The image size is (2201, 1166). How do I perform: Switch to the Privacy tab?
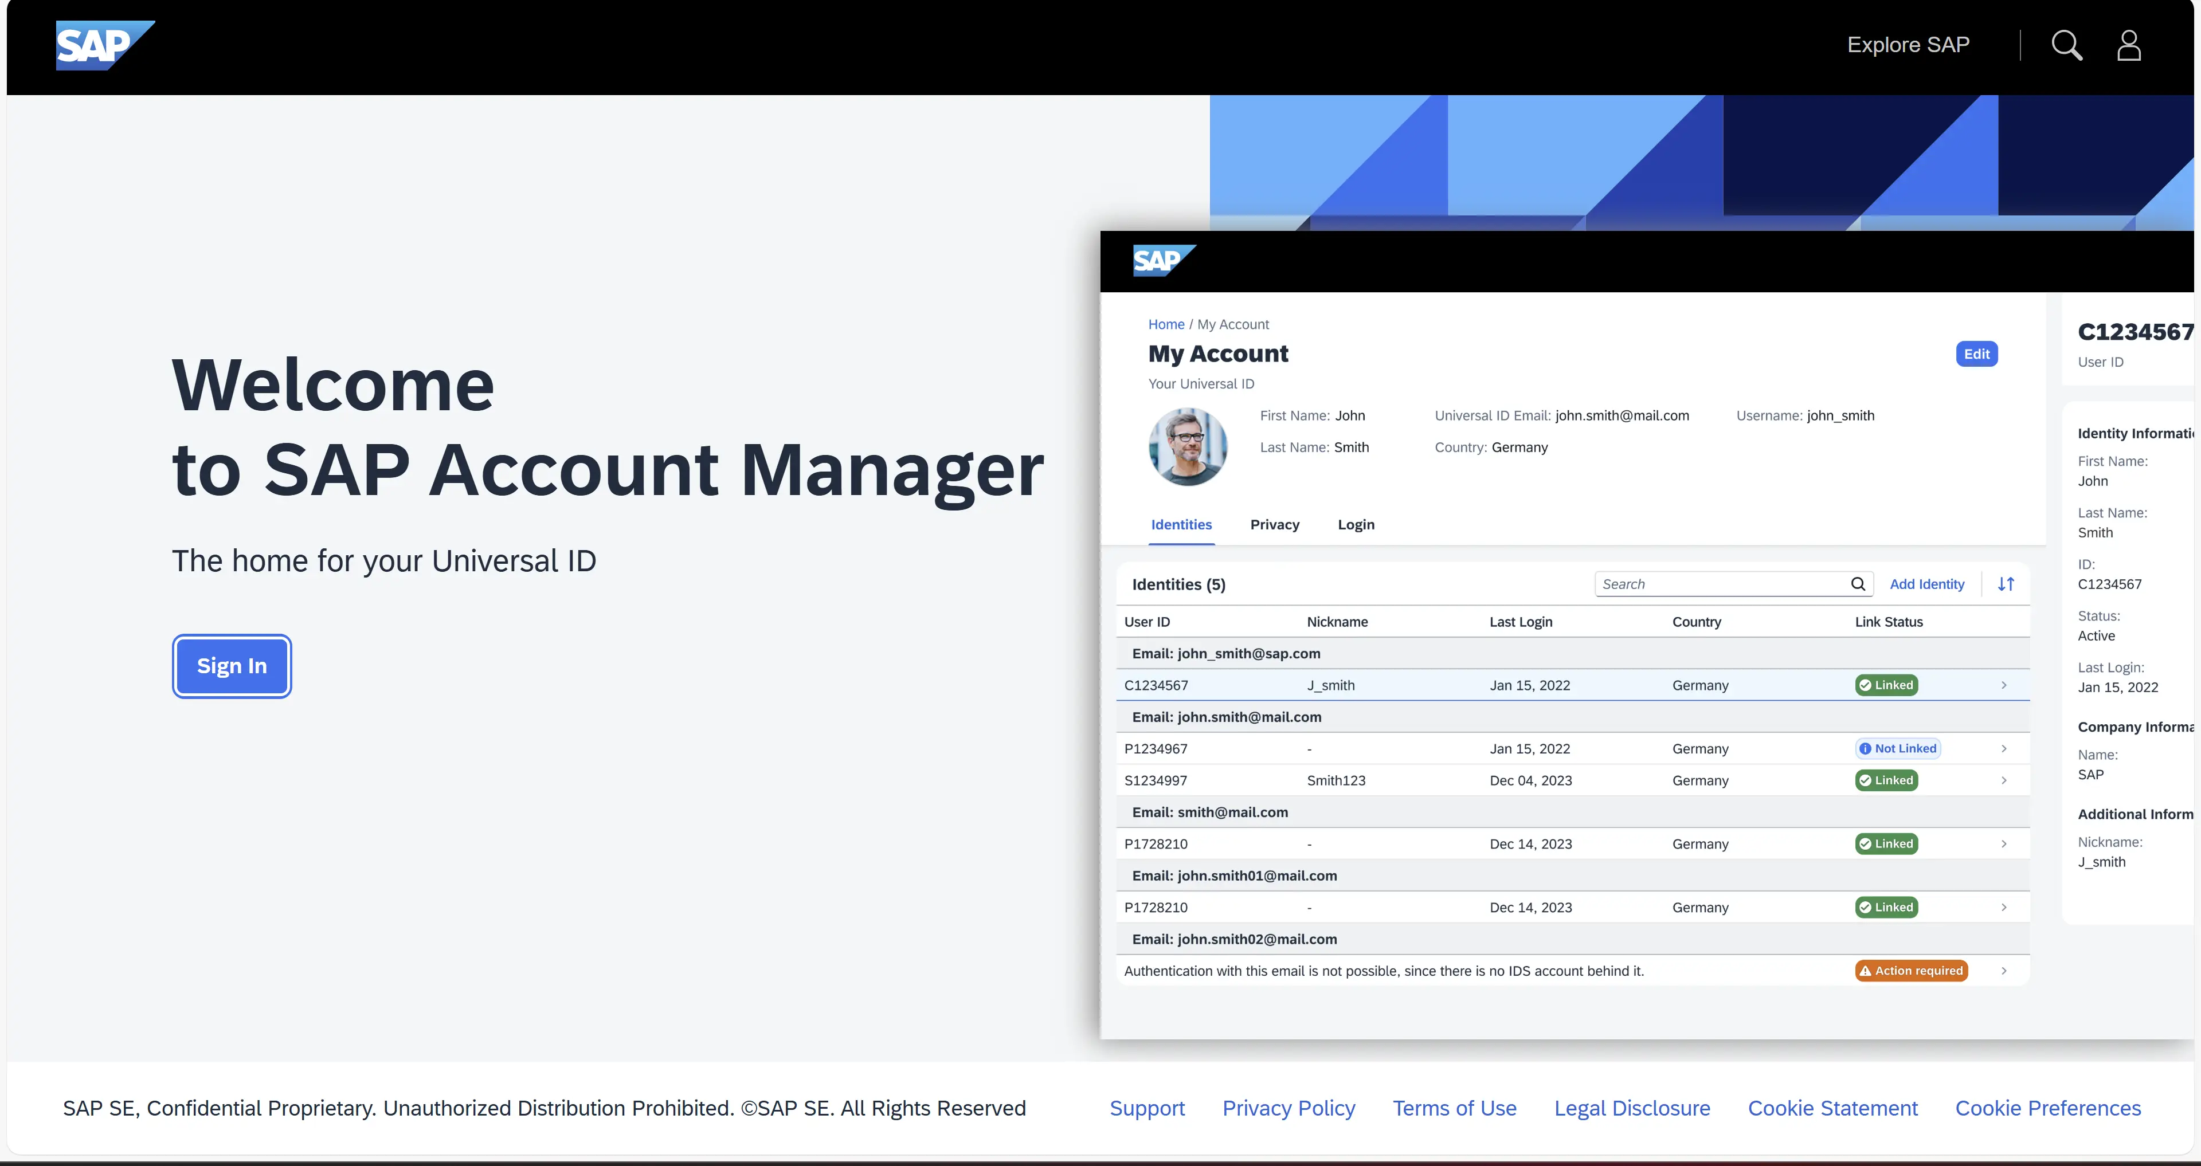pyautogui.click(x=1274, y=524)
